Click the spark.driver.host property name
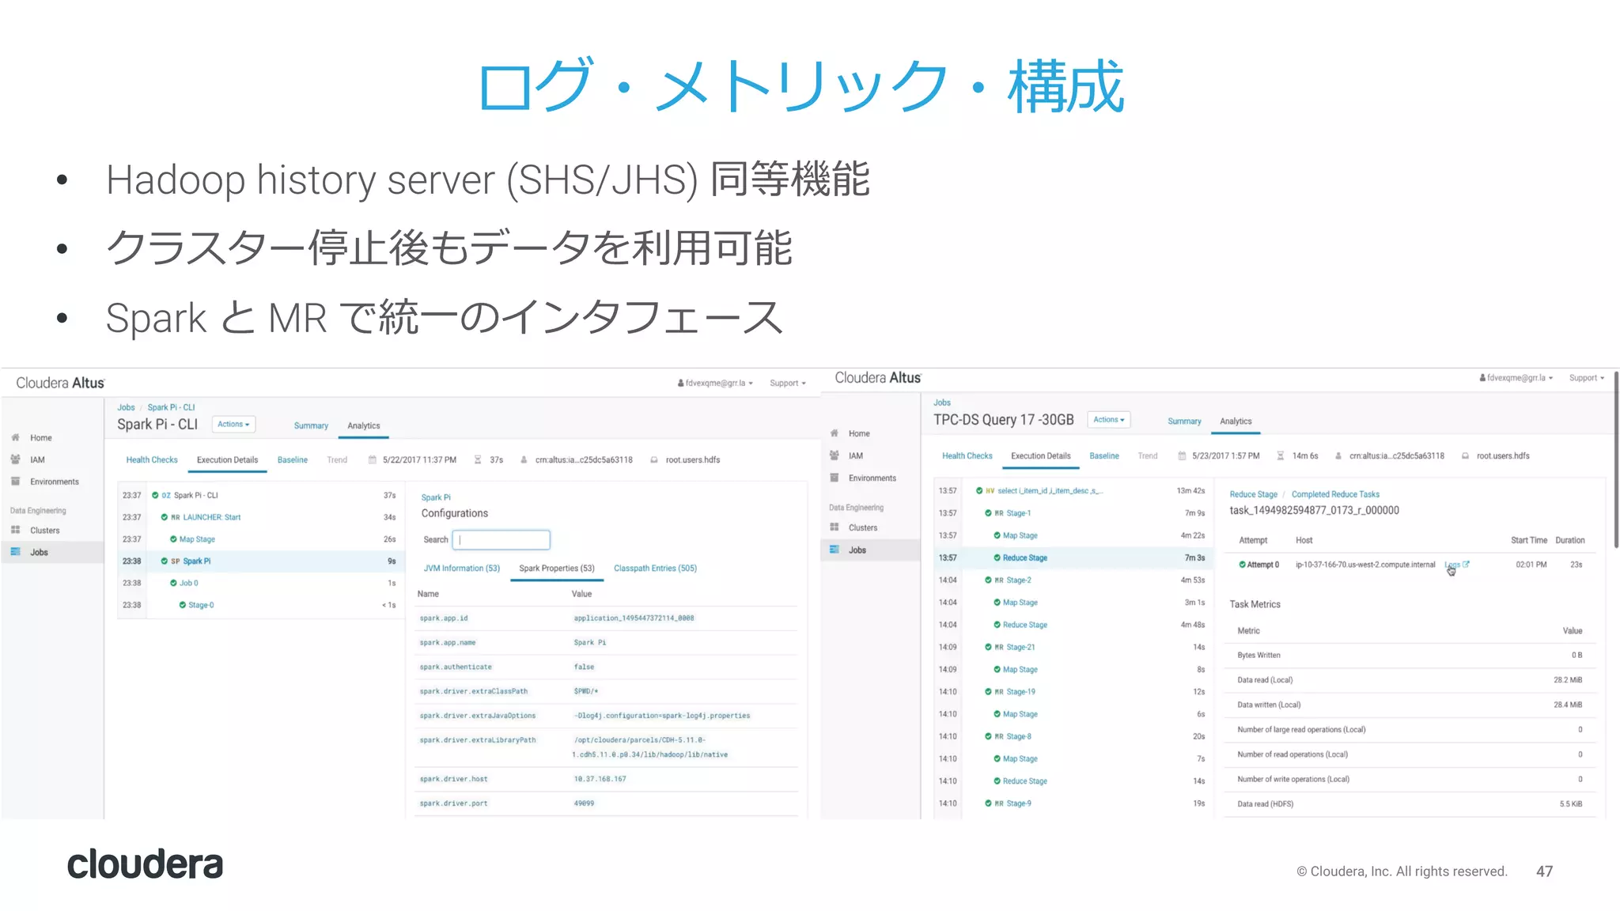1620x911 pixels. pyautogui.click(x=453, y=780)
